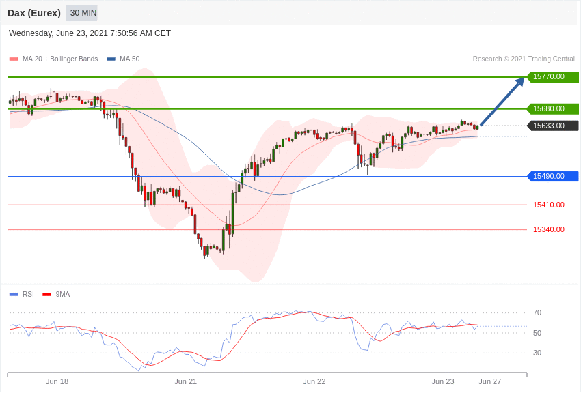Image resolution: width=581 pixels, height=393 pixels.
Task: Click the 15490.00 pivot price tag
Action: (552, 176)
